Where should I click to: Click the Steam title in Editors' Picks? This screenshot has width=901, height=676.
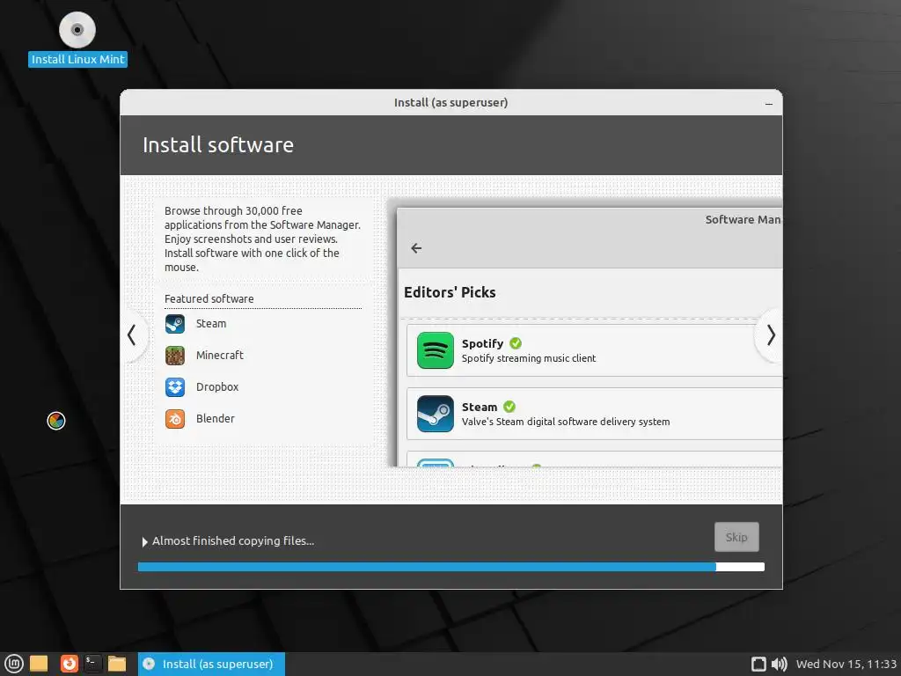tap(480, 407)
